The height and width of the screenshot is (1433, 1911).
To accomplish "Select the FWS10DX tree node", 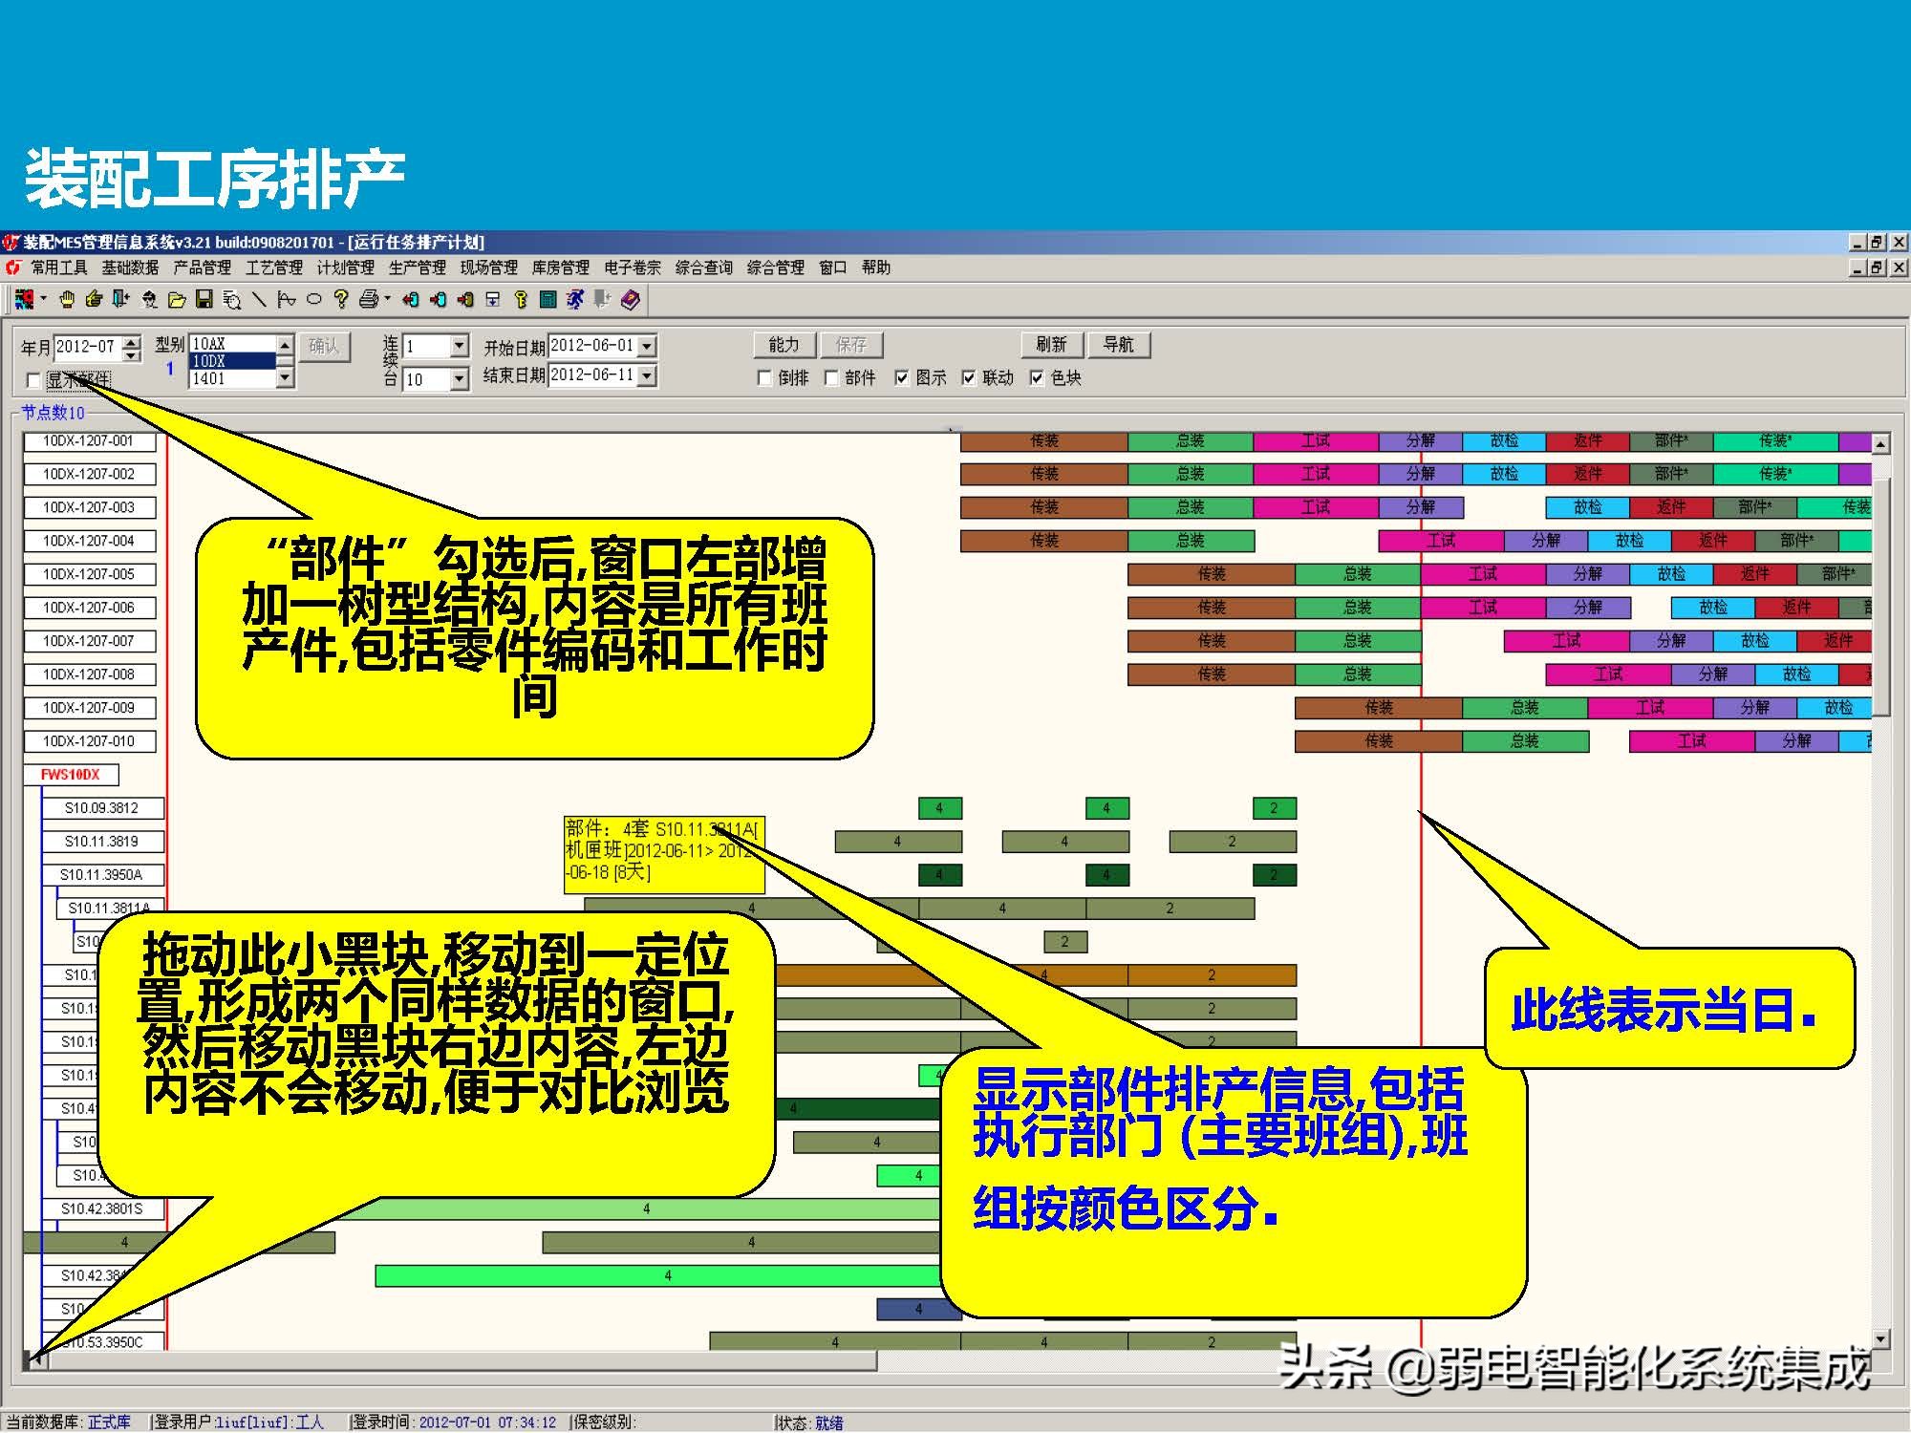I will point(71,775).
